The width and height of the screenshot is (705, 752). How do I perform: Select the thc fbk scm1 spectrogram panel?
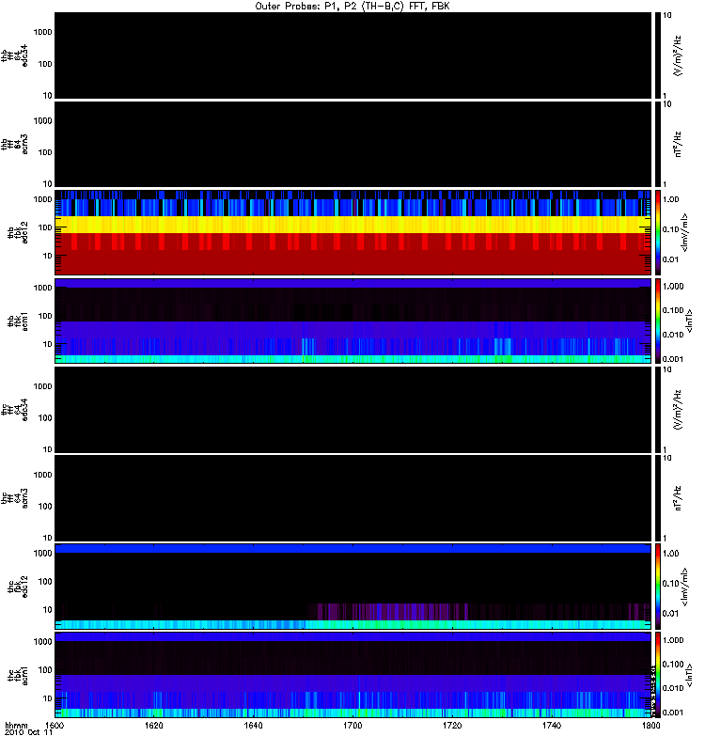point(353,675)
